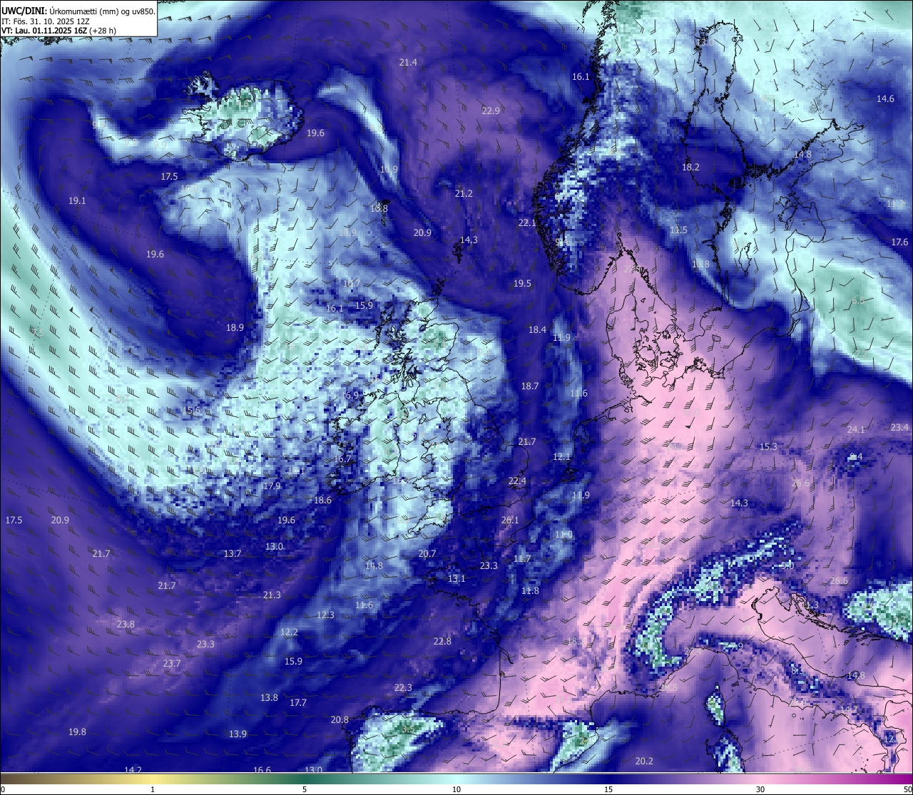This screenshot has height=795, width=913.
Task: Click the 18.2 value label
Action: click(690, 168)
